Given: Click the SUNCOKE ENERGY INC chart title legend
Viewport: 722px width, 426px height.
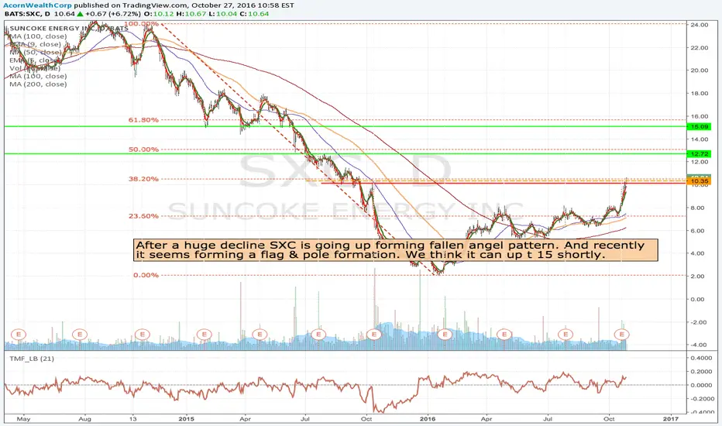Looking at the screenshot, I should [69, 29].
